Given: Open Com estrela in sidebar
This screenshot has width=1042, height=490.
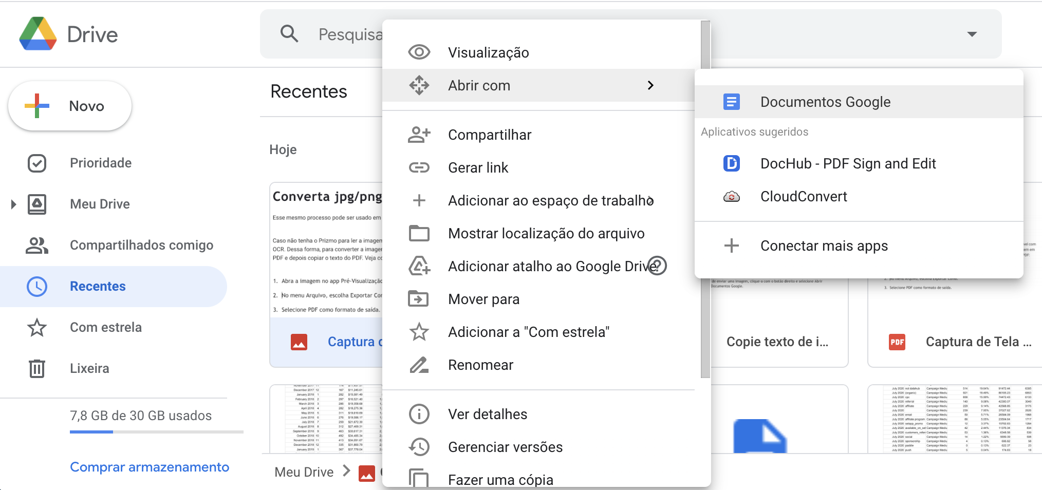Looking at the screenshot, I should (105, 327).
